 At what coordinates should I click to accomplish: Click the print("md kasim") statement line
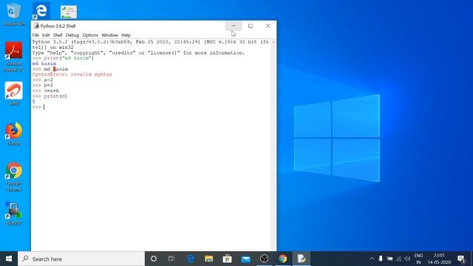[x=63, y=58]
